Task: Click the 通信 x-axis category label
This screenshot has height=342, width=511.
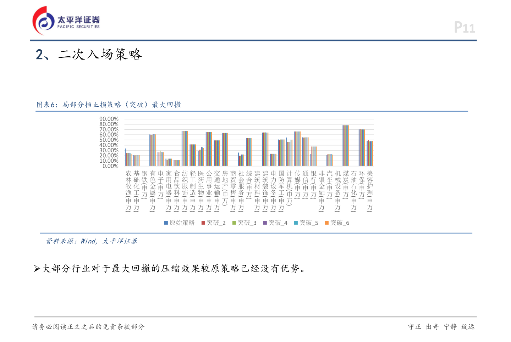Action: tap(306, 185)
